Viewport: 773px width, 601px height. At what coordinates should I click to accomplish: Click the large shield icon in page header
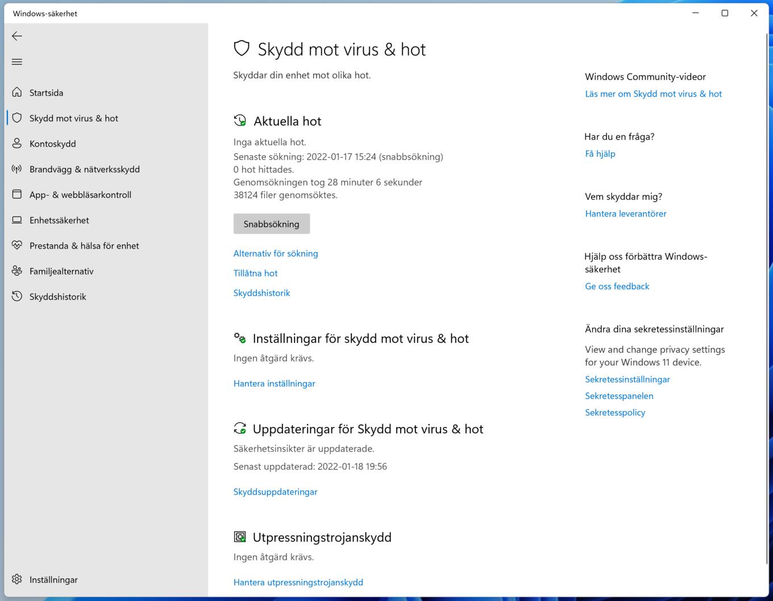tap(242, 48)
